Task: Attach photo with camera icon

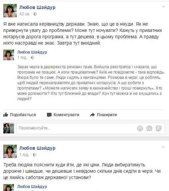Action: (x=149, y=128)
